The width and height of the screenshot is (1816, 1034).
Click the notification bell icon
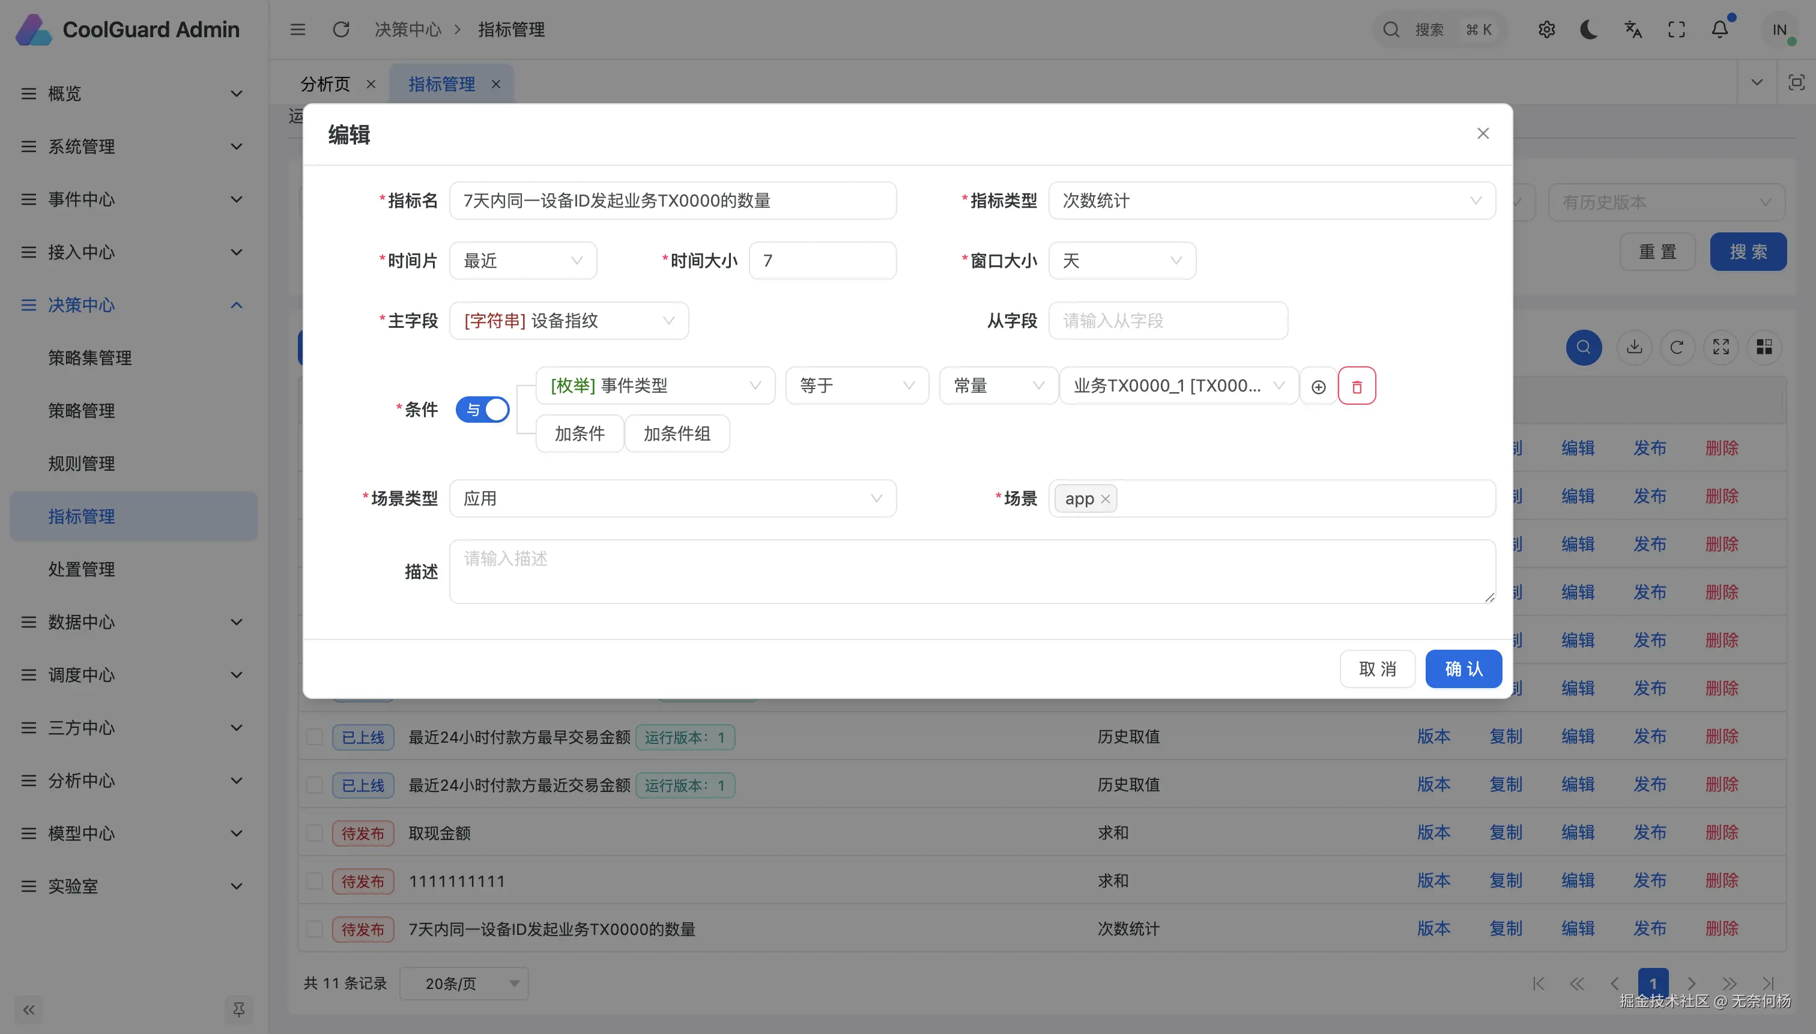pyautogui.click(x=1719, y=30)
